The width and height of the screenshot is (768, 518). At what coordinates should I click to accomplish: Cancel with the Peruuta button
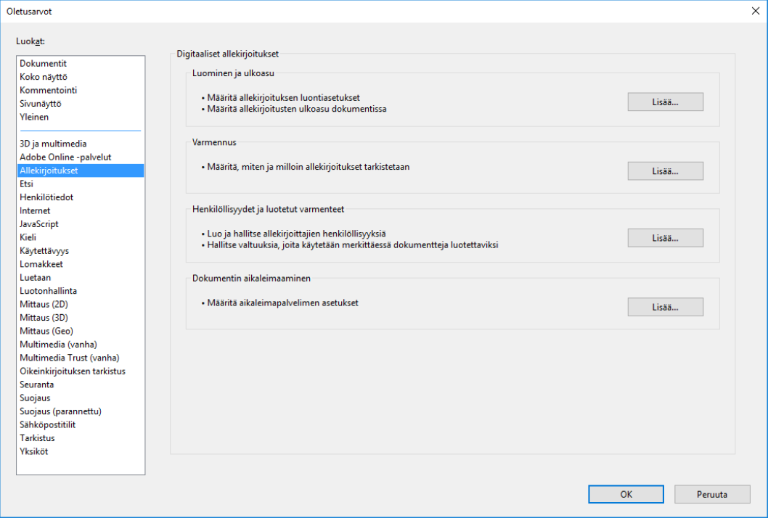point(711,494)
